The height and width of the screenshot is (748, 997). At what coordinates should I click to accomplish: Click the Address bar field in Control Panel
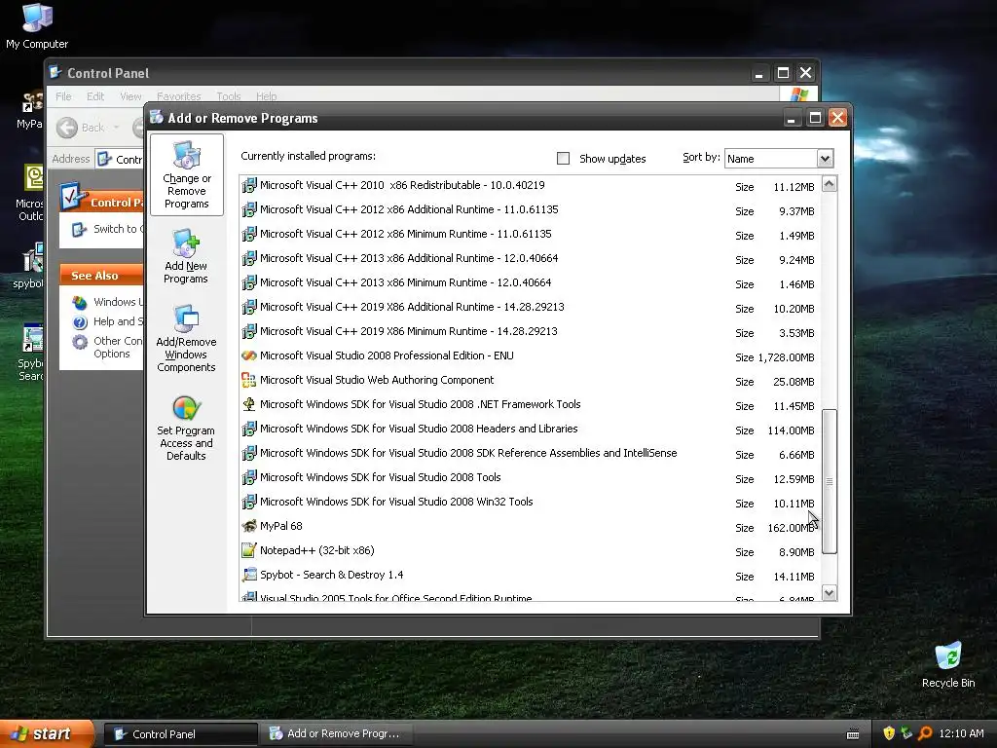[x=121, y=159]
